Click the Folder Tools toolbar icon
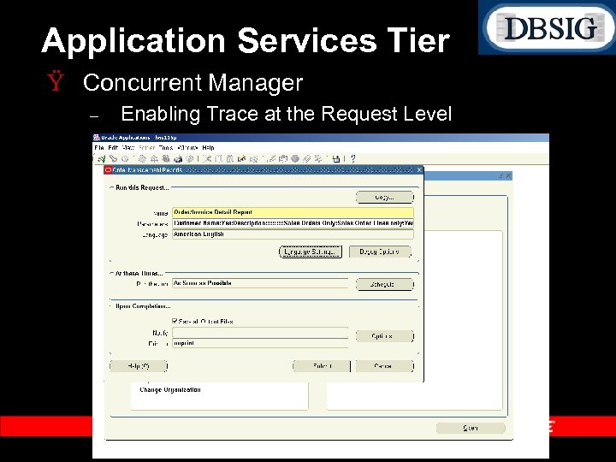The height and width of the screenshot is (462, 616). click(318, 159)
